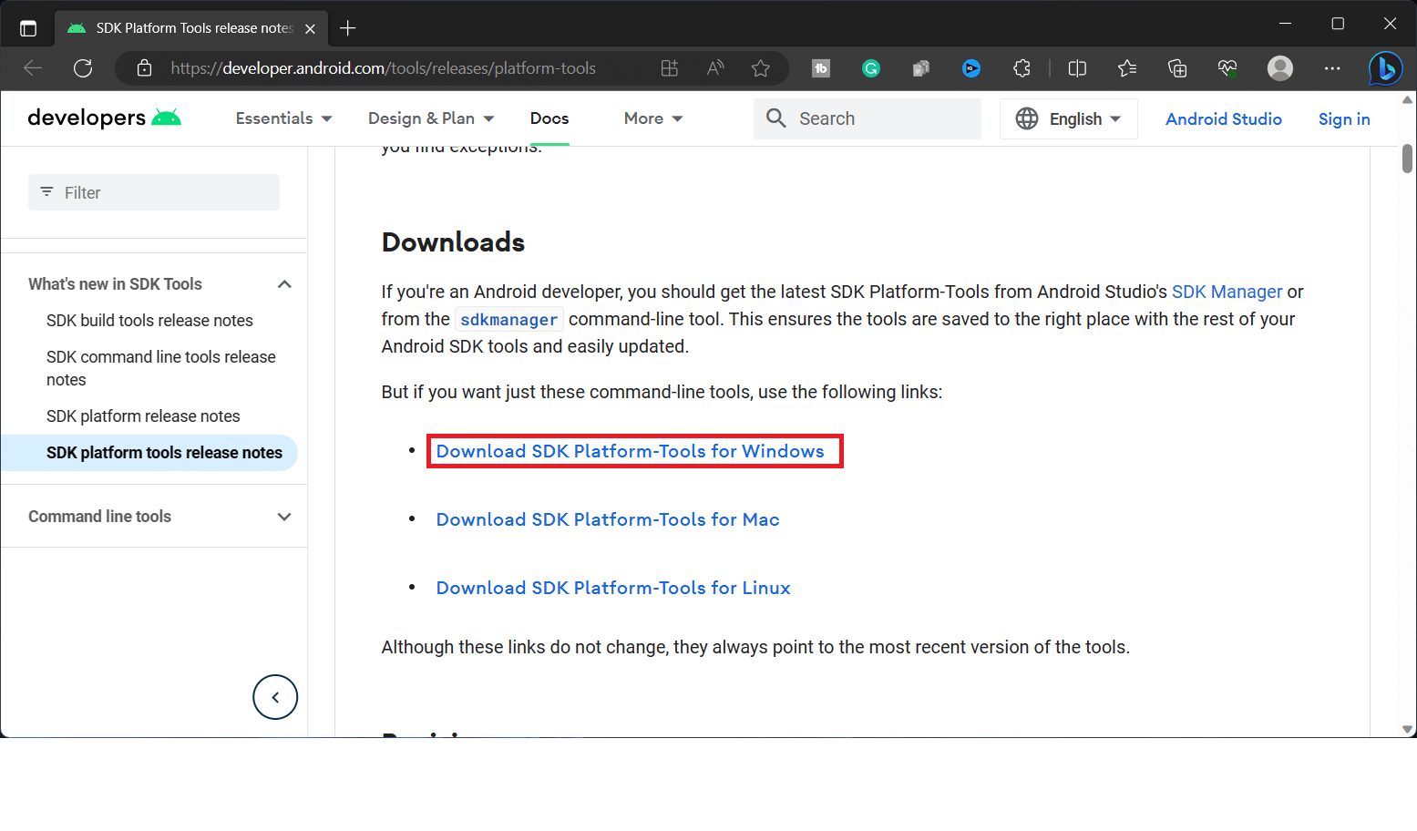Switch to the Docs tab
Screen dimensions: 1417x831
[549, 118]
